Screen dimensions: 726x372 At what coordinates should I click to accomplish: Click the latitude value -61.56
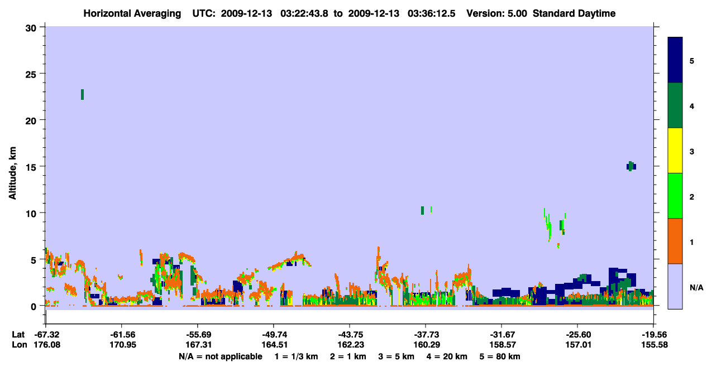pyautogui.click(x=122, y=335)
